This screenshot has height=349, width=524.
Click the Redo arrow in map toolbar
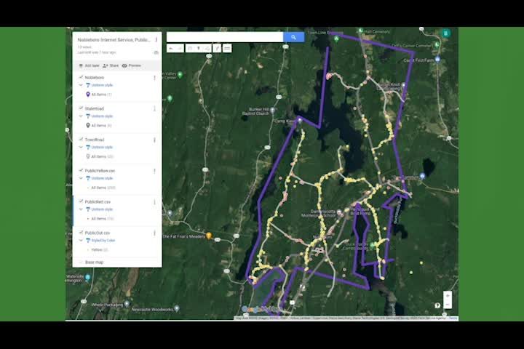point(180,49)
